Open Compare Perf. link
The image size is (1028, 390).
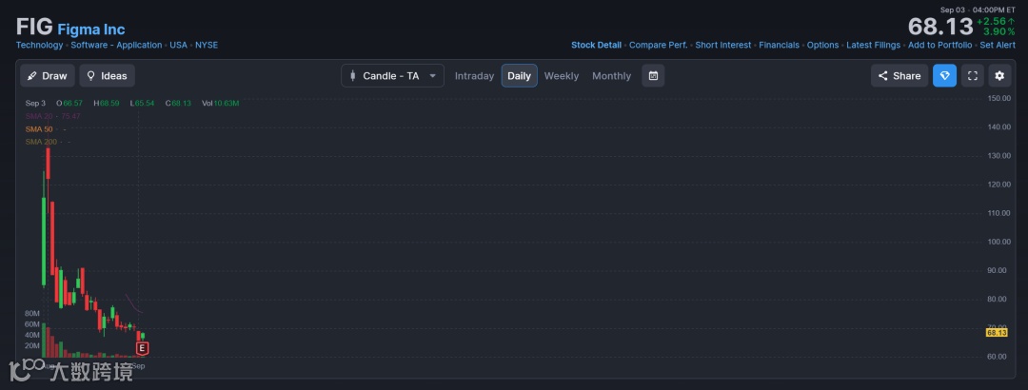pos(659,46)
